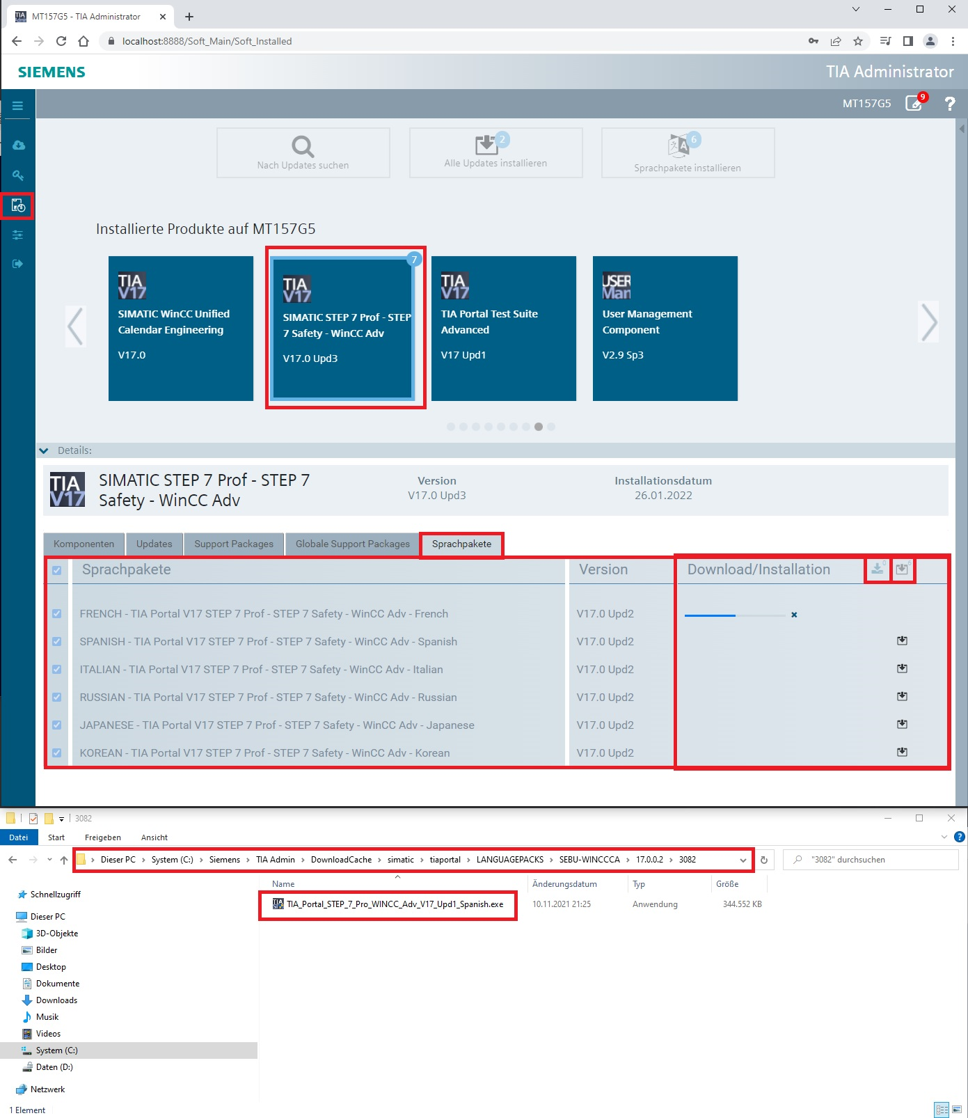Install the ITALIAN language pack

[903, 668]
